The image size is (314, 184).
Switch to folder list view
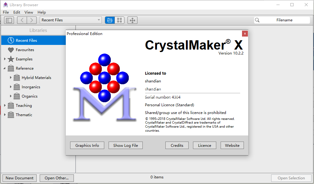pos(110,20)
